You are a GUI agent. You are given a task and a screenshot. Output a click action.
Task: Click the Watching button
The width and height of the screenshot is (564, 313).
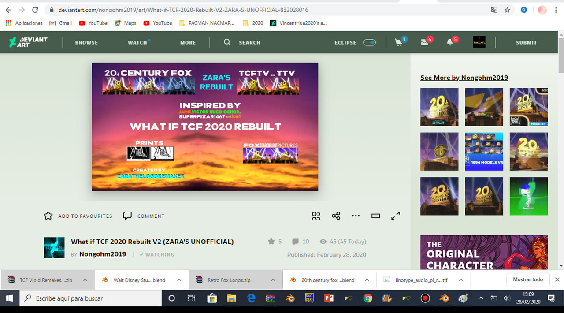(x=157, y=254)
